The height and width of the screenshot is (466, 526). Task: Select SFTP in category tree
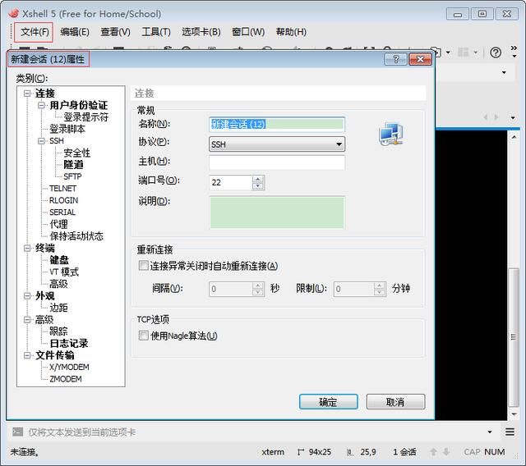(72, 176)
